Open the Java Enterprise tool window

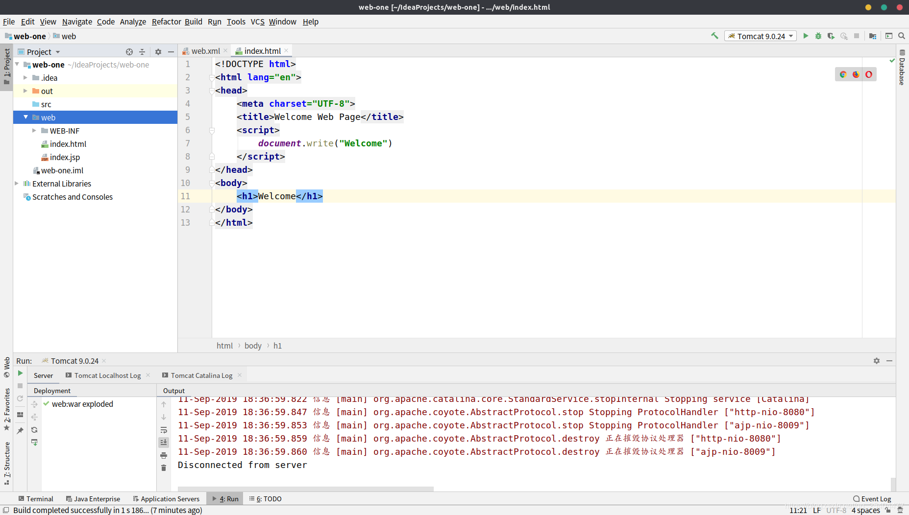click(x=93, y=499)
